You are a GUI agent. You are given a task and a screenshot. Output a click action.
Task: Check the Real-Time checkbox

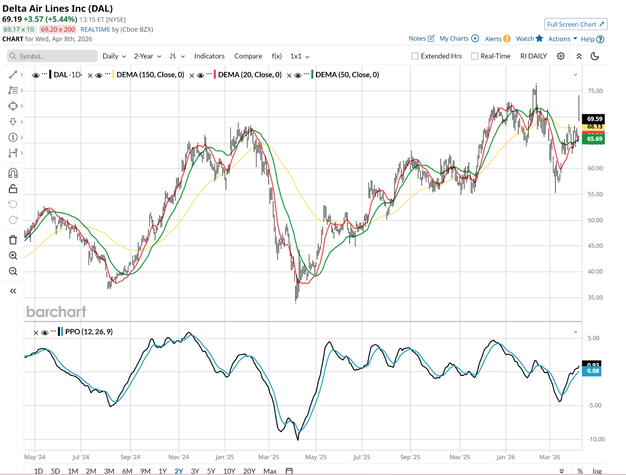(x=475, y=56)
